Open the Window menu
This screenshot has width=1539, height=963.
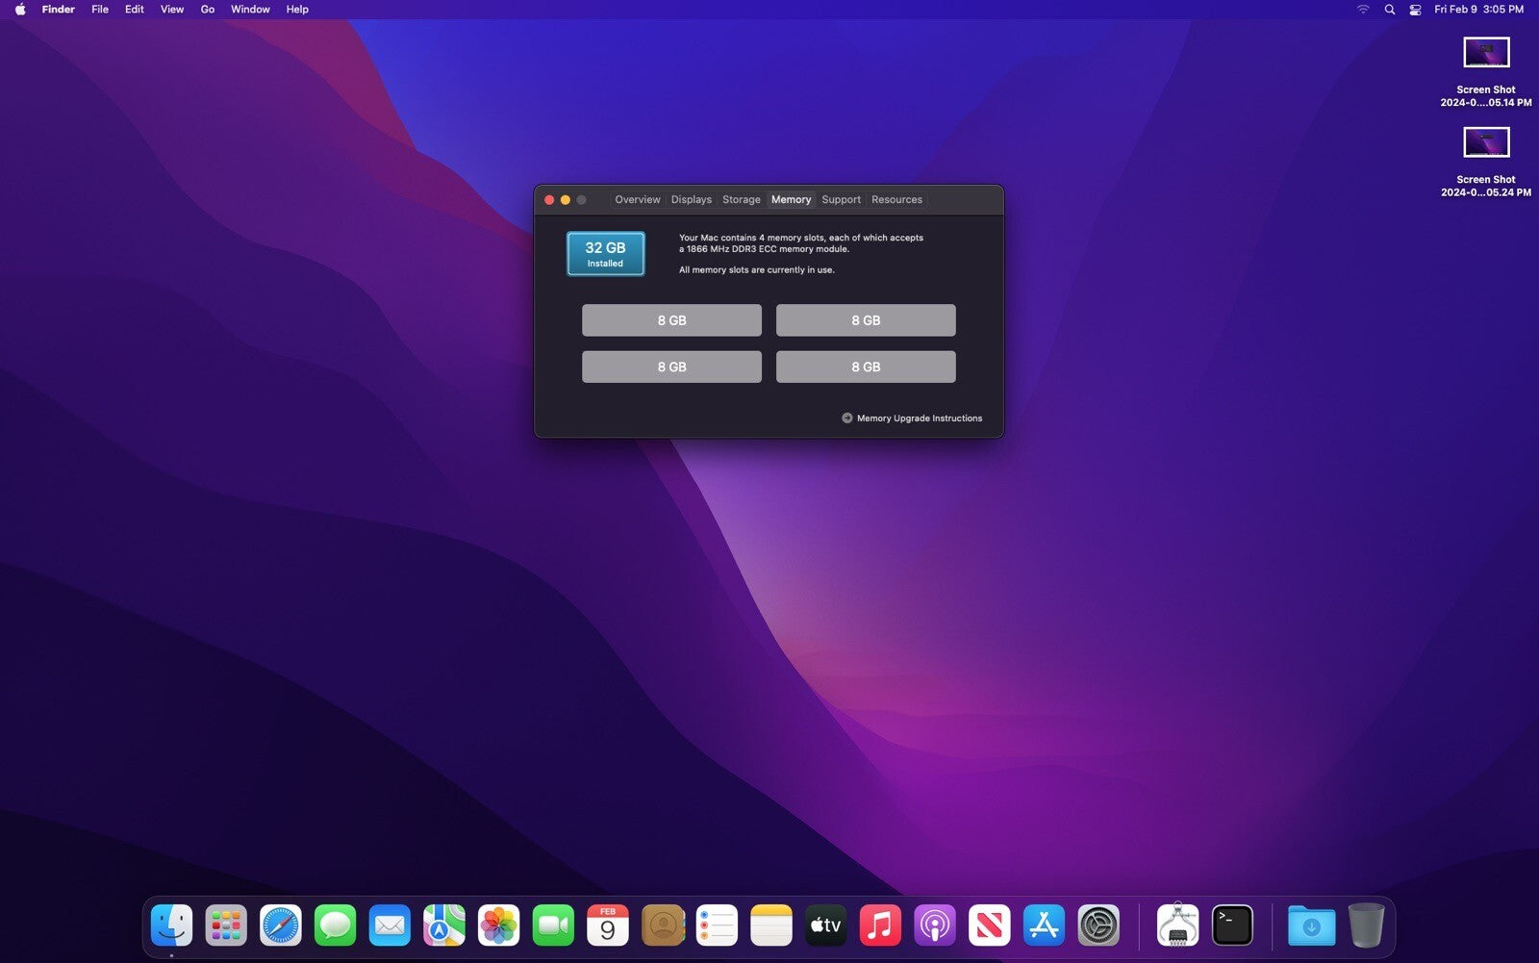[x=250, y=10]
